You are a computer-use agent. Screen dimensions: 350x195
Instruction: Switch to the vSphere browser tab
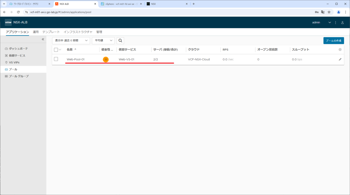point(122,4)
